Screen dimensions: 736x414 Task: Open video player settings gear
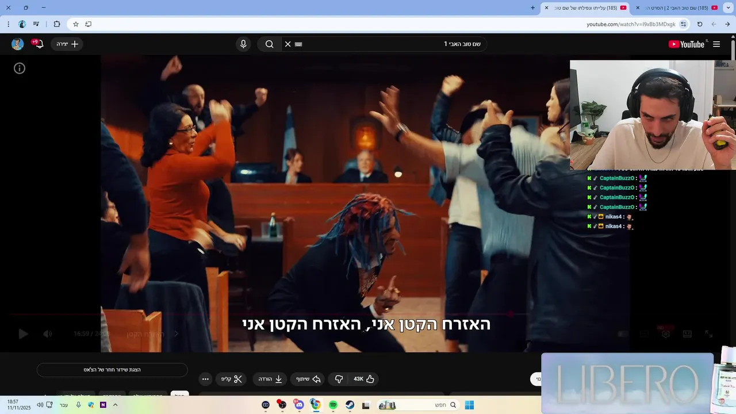pos(666,334)
